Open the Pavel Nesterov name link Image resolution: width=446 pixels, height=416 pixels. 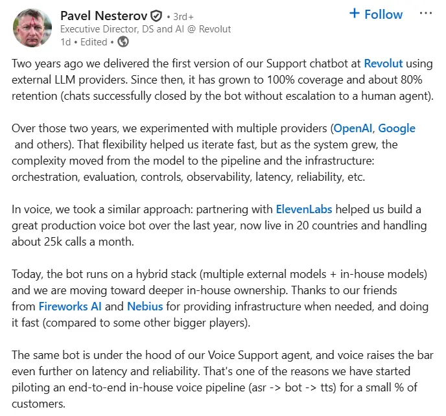(104, 16)
